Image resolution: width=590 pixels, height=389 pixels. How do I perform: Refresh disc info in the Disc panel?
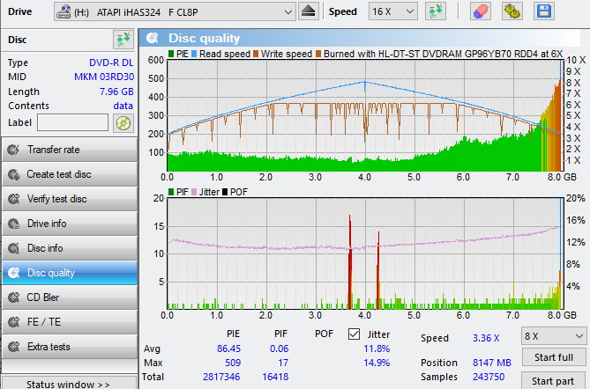122,40
